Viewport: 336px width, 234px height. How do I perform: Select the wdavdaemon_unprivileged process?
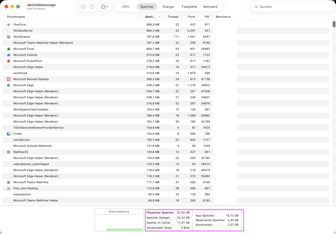pos(166,164)
